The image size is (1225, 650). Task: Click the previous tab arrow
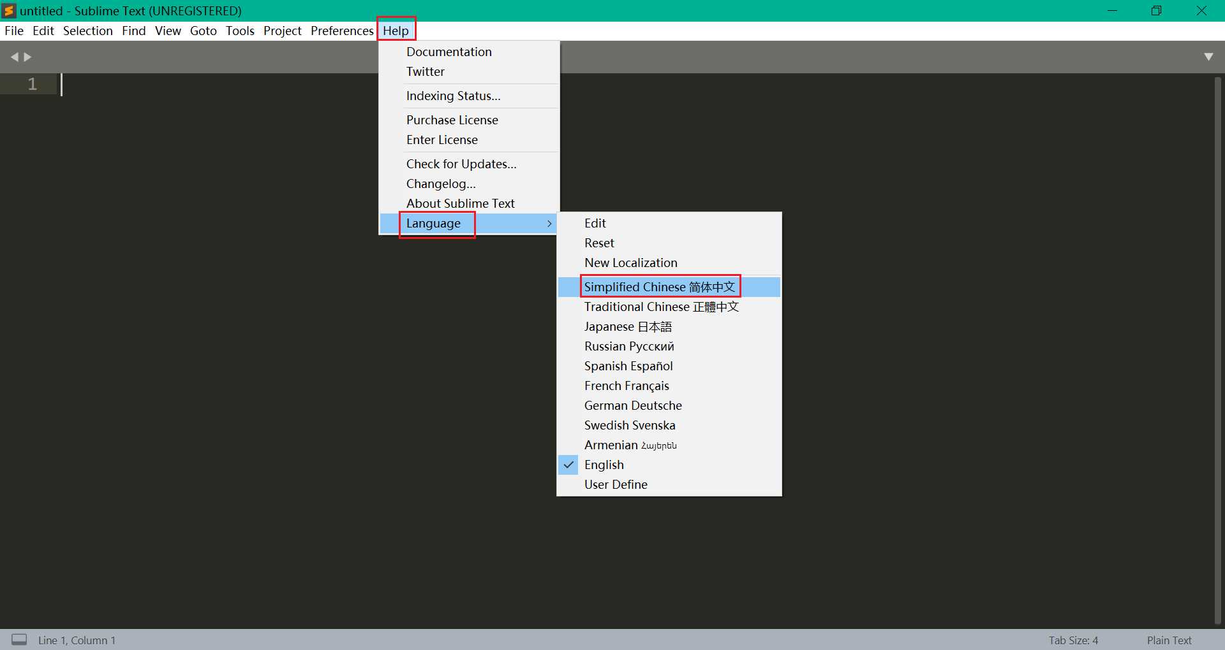14,57
